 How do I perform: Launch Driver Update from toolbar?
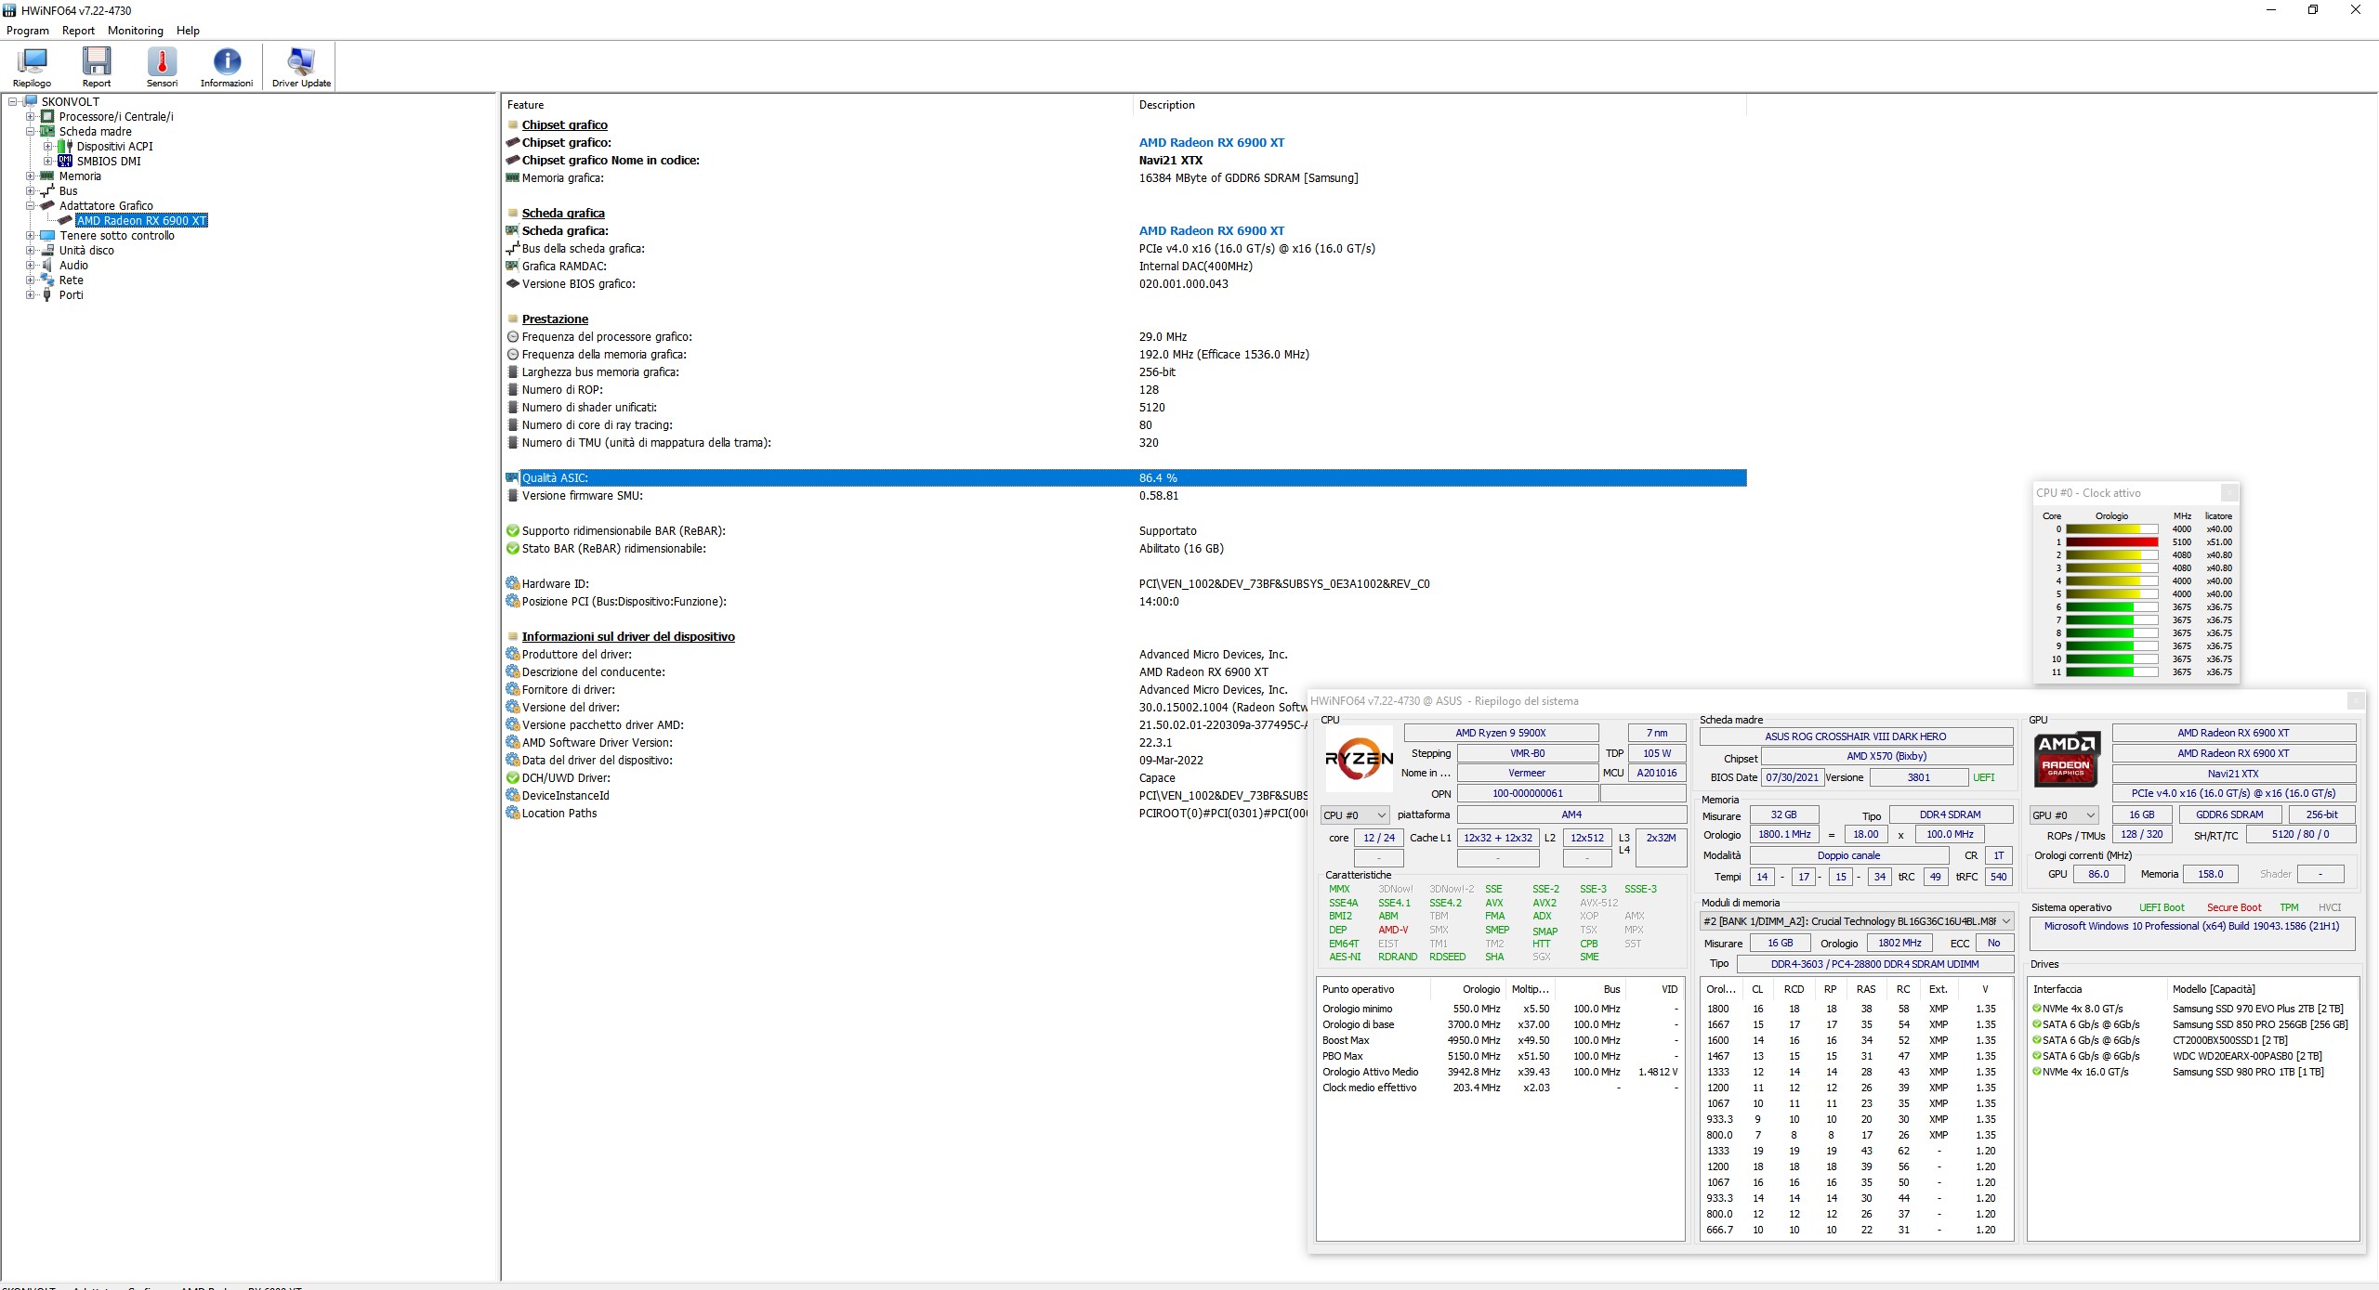(x=301, y=61)
